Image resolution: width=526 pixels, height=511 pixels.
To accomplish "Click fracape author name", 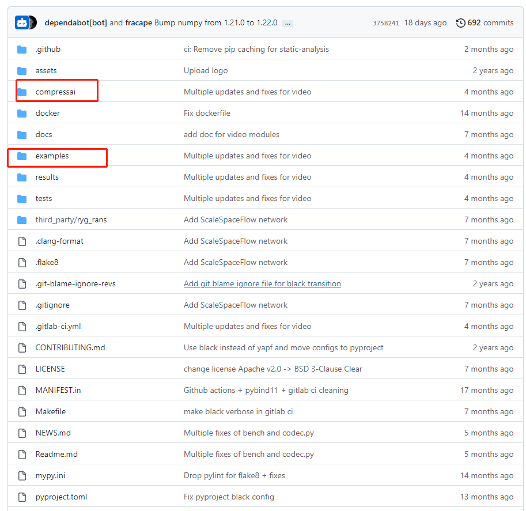I will 138,22.
